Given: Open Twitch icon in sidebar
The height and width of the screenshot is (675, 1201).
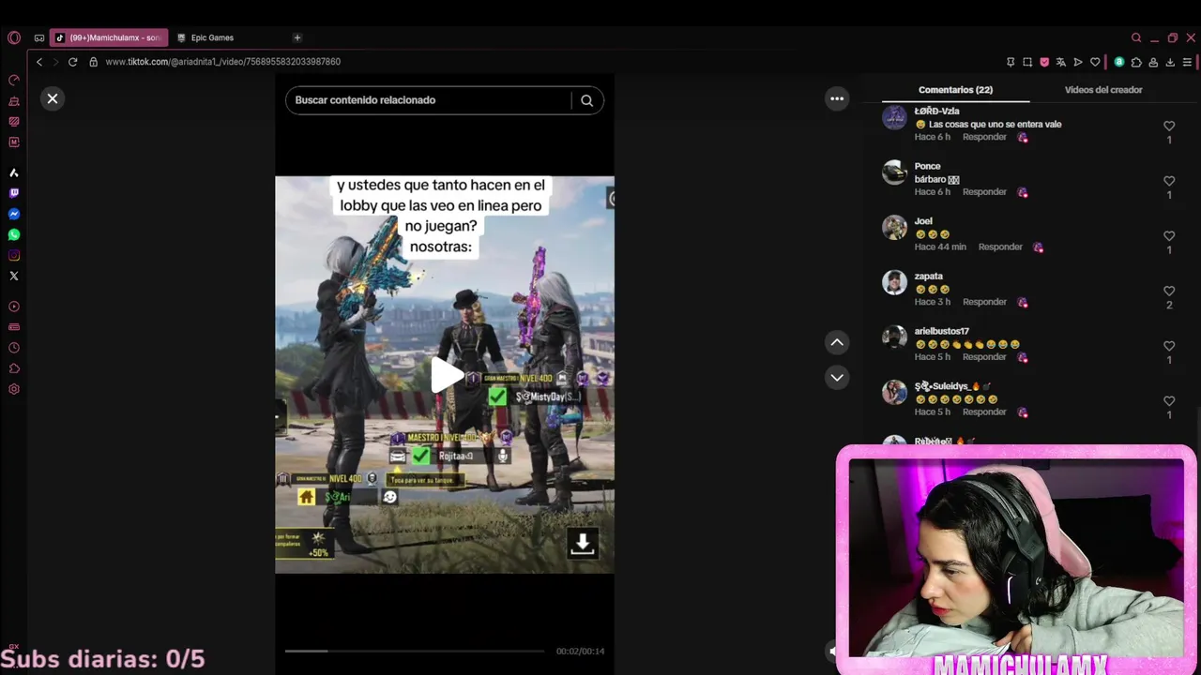Looking at the screenshot, I should [x=14, y=193].
